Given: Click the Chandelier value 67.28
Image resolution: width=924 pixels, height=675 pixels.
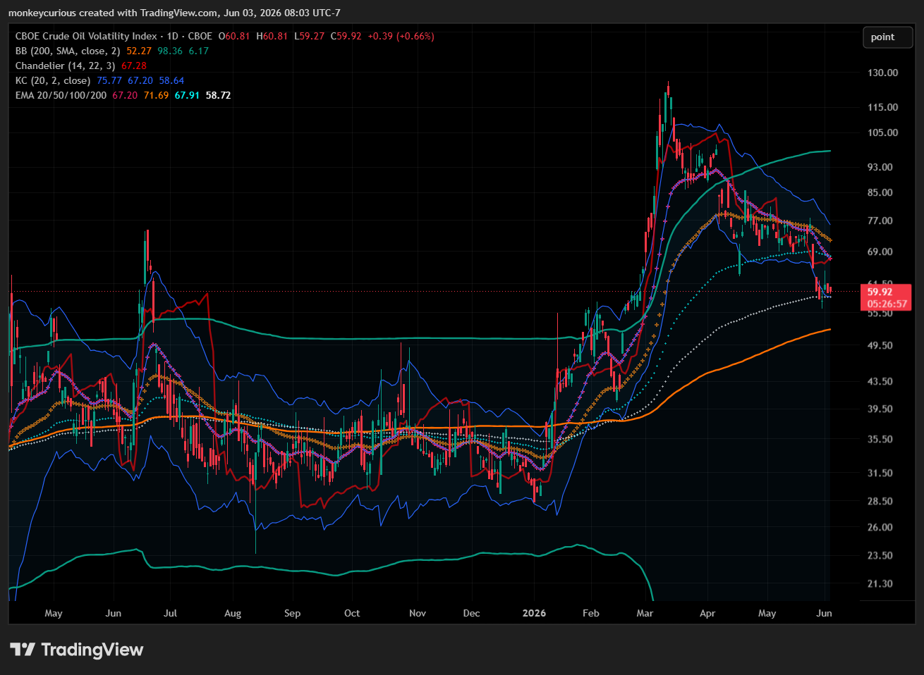Looking at the screenshot, I should coord(134,66).
